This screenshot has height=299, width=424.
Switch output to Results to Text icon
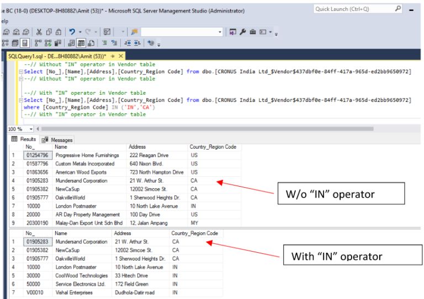(71, 43)
